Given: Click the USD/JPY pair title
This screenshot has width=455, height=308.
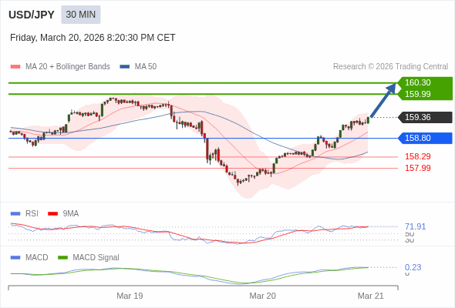Looking at the screenshot, I should point(32,15).
